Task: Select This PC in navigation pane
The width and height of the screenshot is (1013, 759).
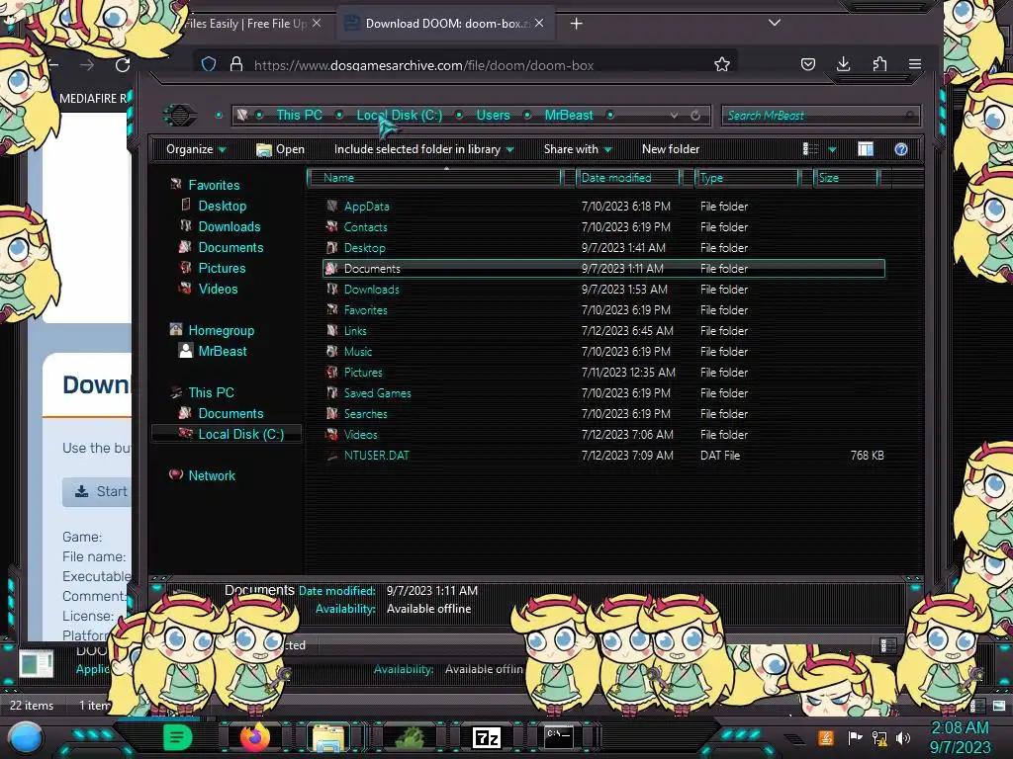Action: (x=203, y=392)
